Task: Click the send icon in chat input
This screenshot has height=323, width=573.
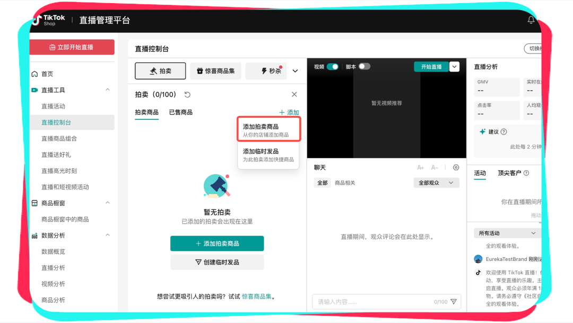Action: pyautogui.click(x=454, y=302)
